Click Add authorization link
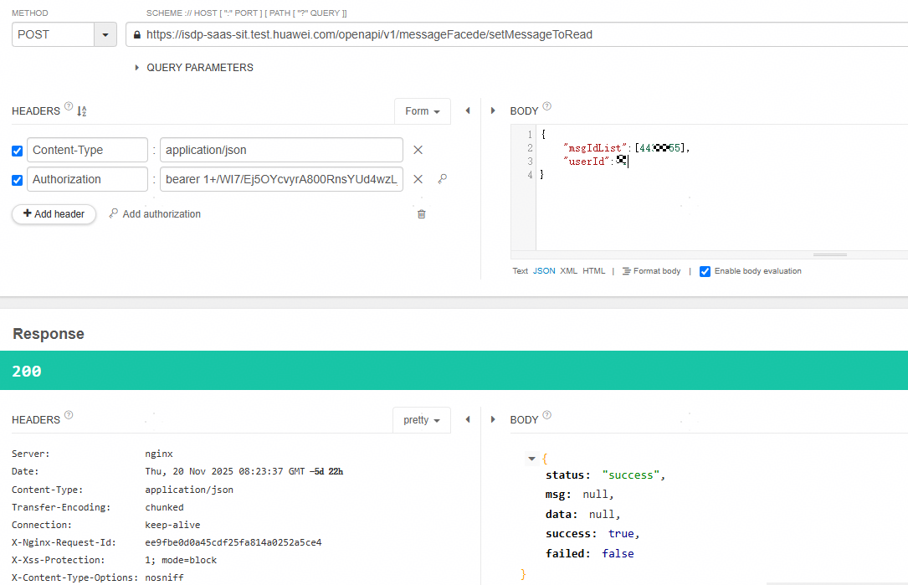Screen dimensions: 908x585 tap(155, 213)
